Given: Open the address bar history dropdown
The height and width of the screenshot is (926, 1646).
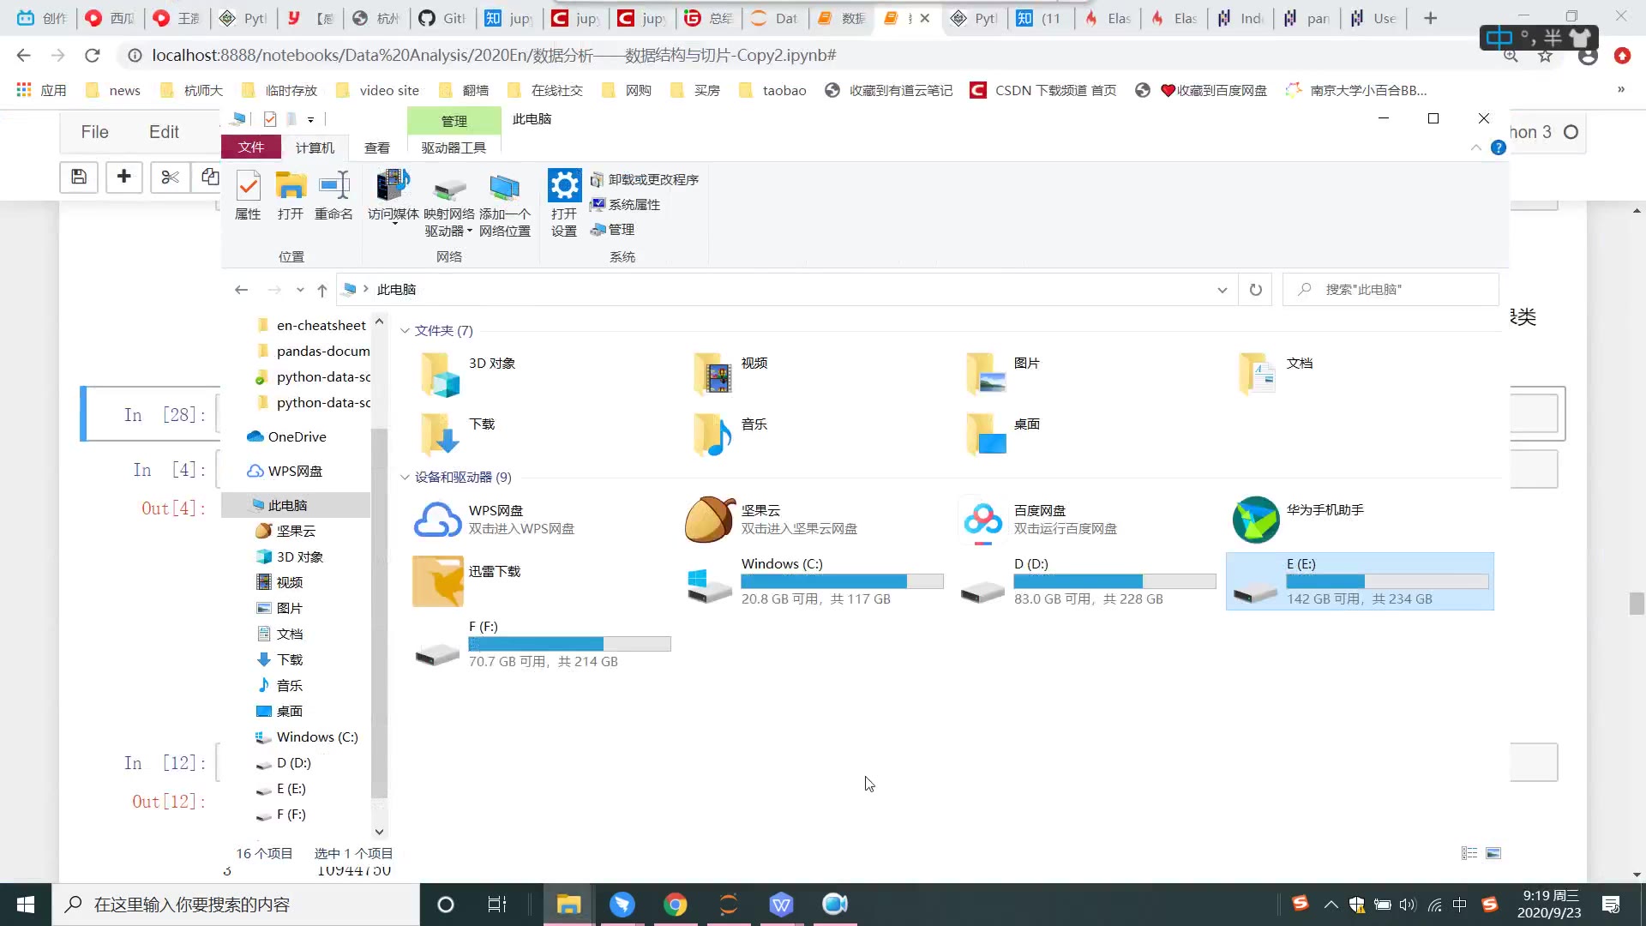Looking at the screenshot, I should [1222, 290].
